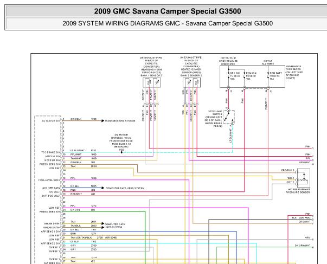Screen dimensions: 327x264
Task: Click the A/C refrigerant pressure sensor symbol
Action: point(304,178)
